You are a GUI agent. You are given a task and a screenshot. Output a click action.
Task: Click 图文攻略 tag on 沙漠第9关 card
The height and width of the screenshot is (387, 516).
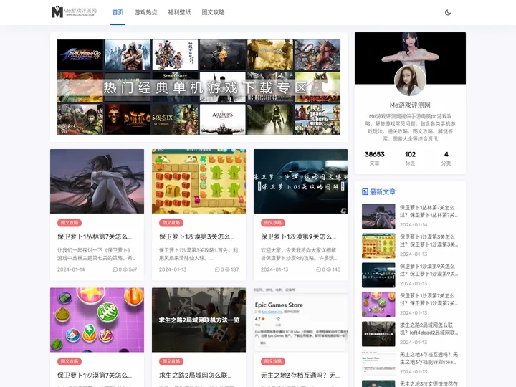tap(273, 223)
